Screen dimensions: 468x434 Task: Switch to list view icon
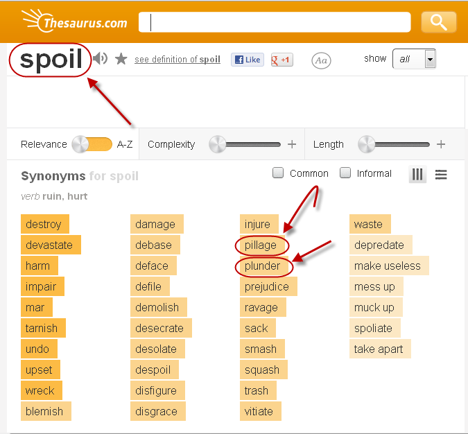coord(441,175)
